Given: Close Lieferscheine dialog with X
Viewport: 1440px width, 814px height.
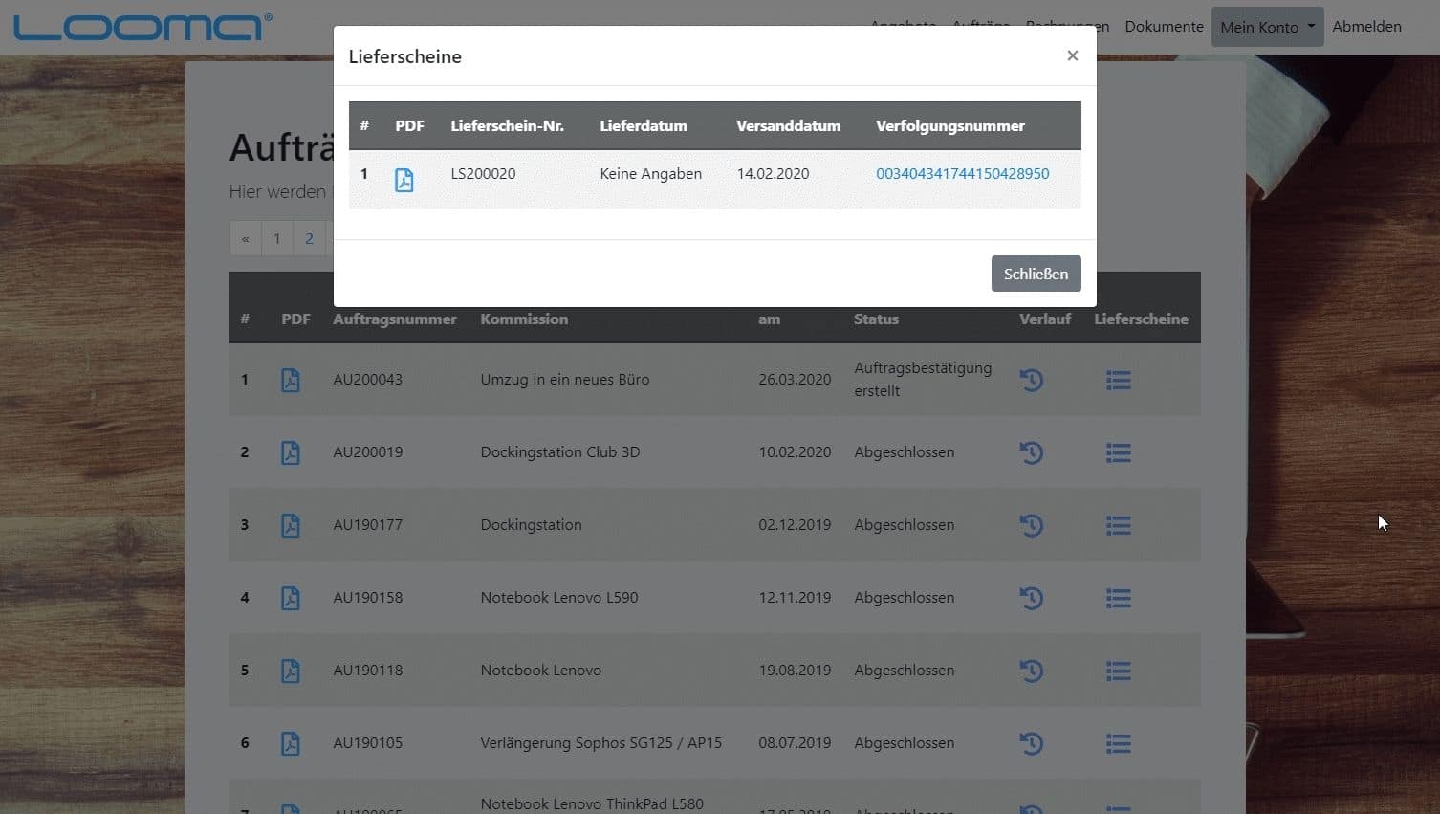Looking at the screenshot, I should click(x=1072, y=55).
